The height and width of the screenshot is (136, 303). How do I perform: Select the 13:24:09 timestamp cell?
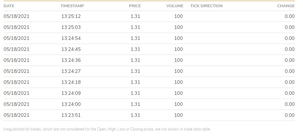click(71, 93)
